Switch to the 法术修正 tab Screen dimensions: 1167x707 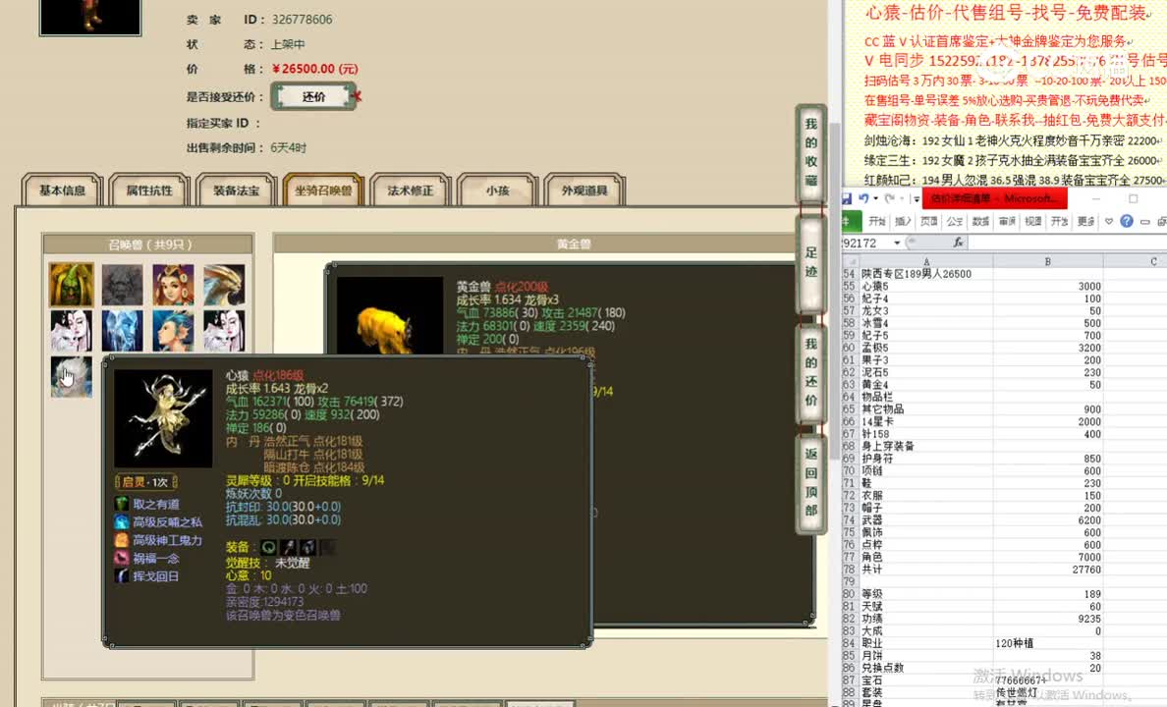pyautogui.click(x=410, y=190)
